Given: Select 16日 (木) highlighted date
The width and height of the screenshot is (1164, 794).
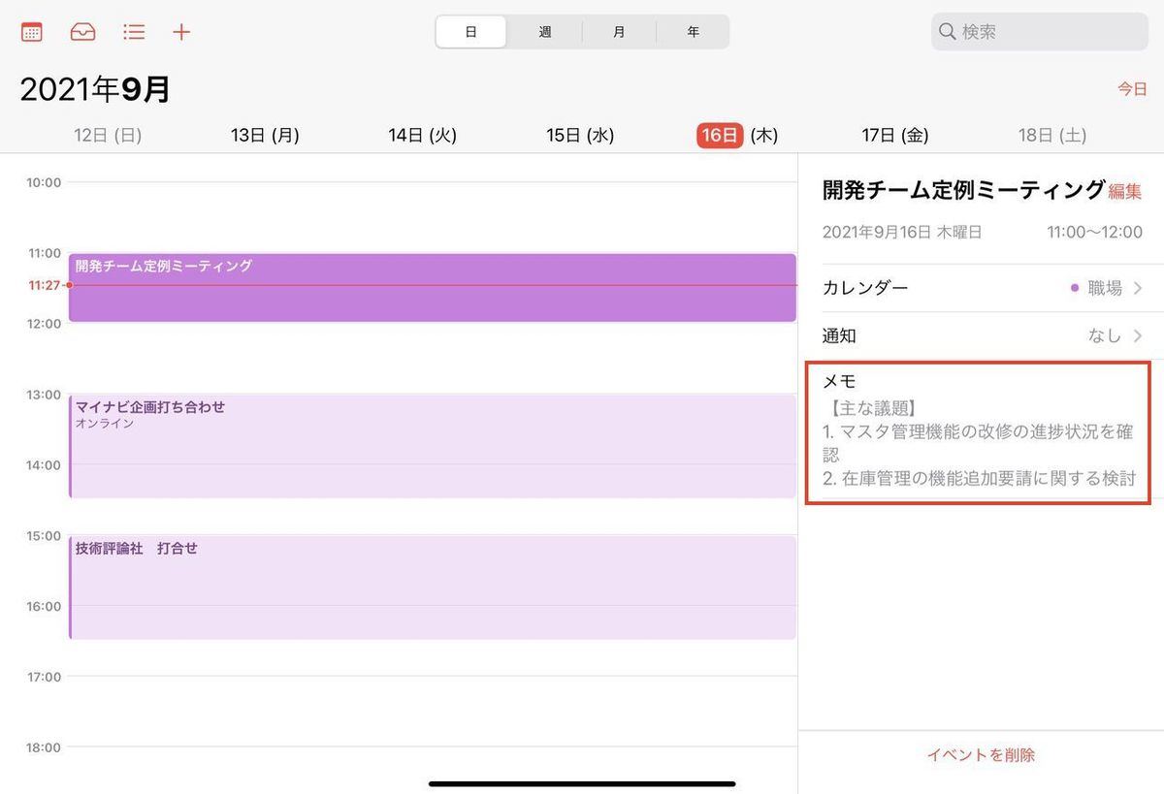Looking at the screenshot, I should coord(737,136).
